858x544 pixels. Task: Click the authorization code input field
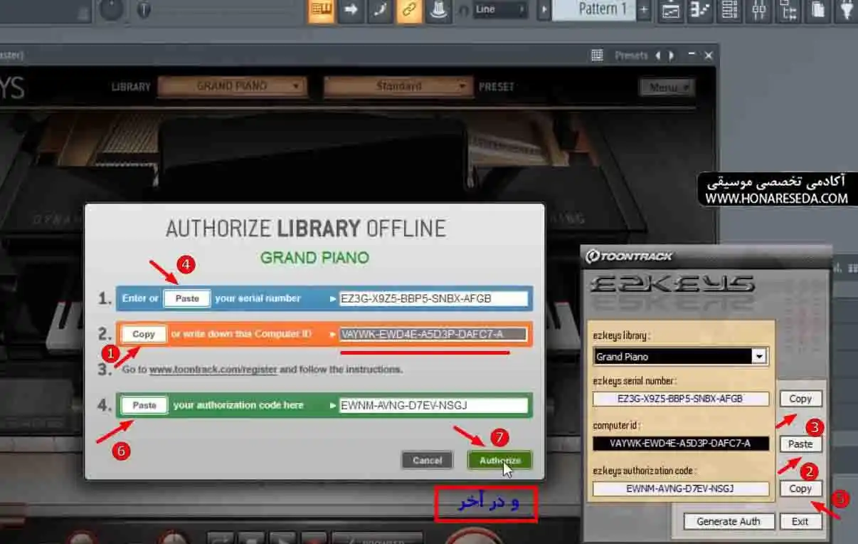coord(433,406)
